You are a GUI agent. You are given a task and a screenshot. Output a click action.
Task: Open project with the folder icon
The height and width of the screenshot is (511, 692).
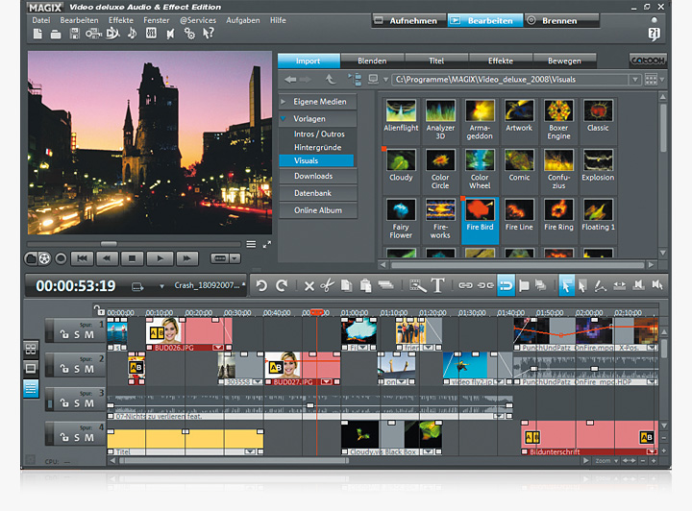(x=56, y=34)
